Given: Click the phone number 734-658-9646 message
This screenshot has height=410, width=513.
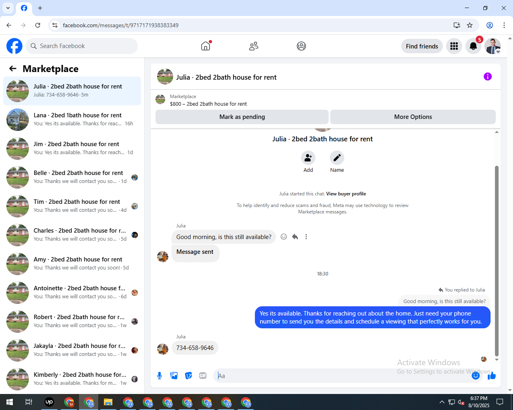Looking at the screenshot, I should 195,348.
